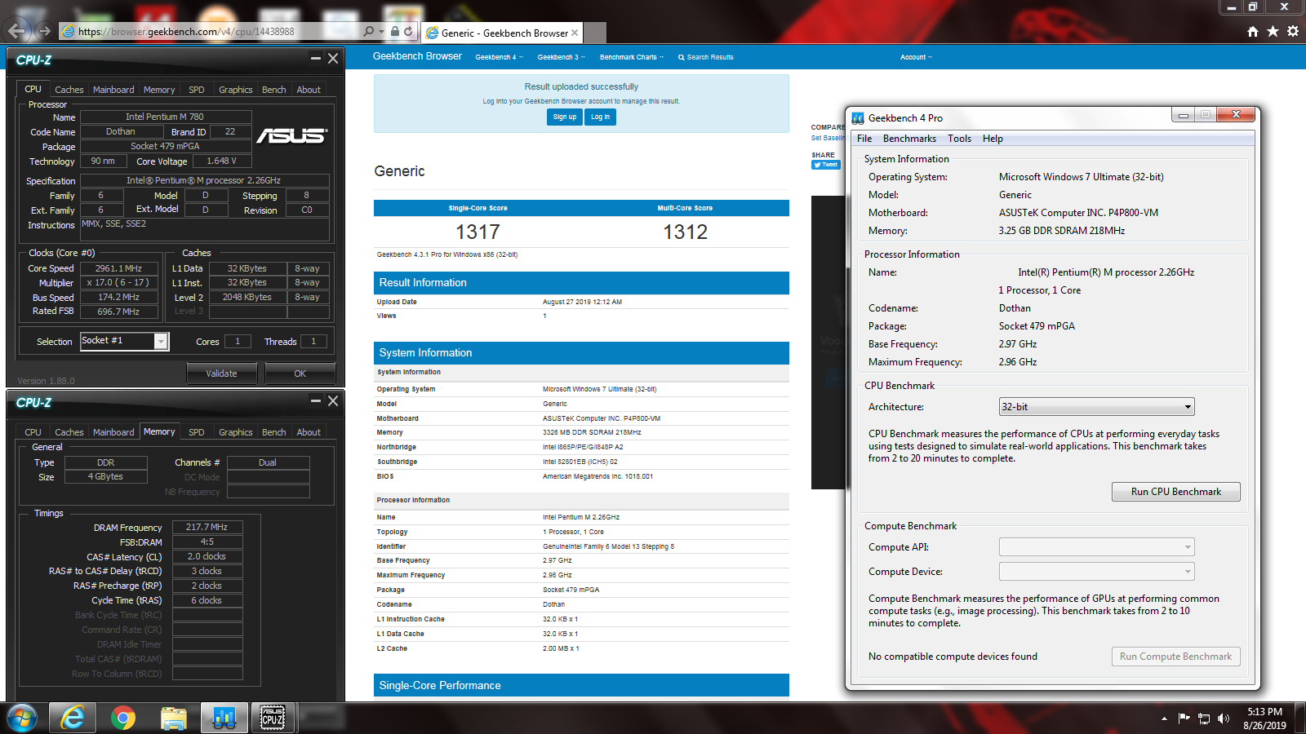Open Account dropdown in navbar
Viewport: 1306px width, 734px height.
[x=916, y=57]
